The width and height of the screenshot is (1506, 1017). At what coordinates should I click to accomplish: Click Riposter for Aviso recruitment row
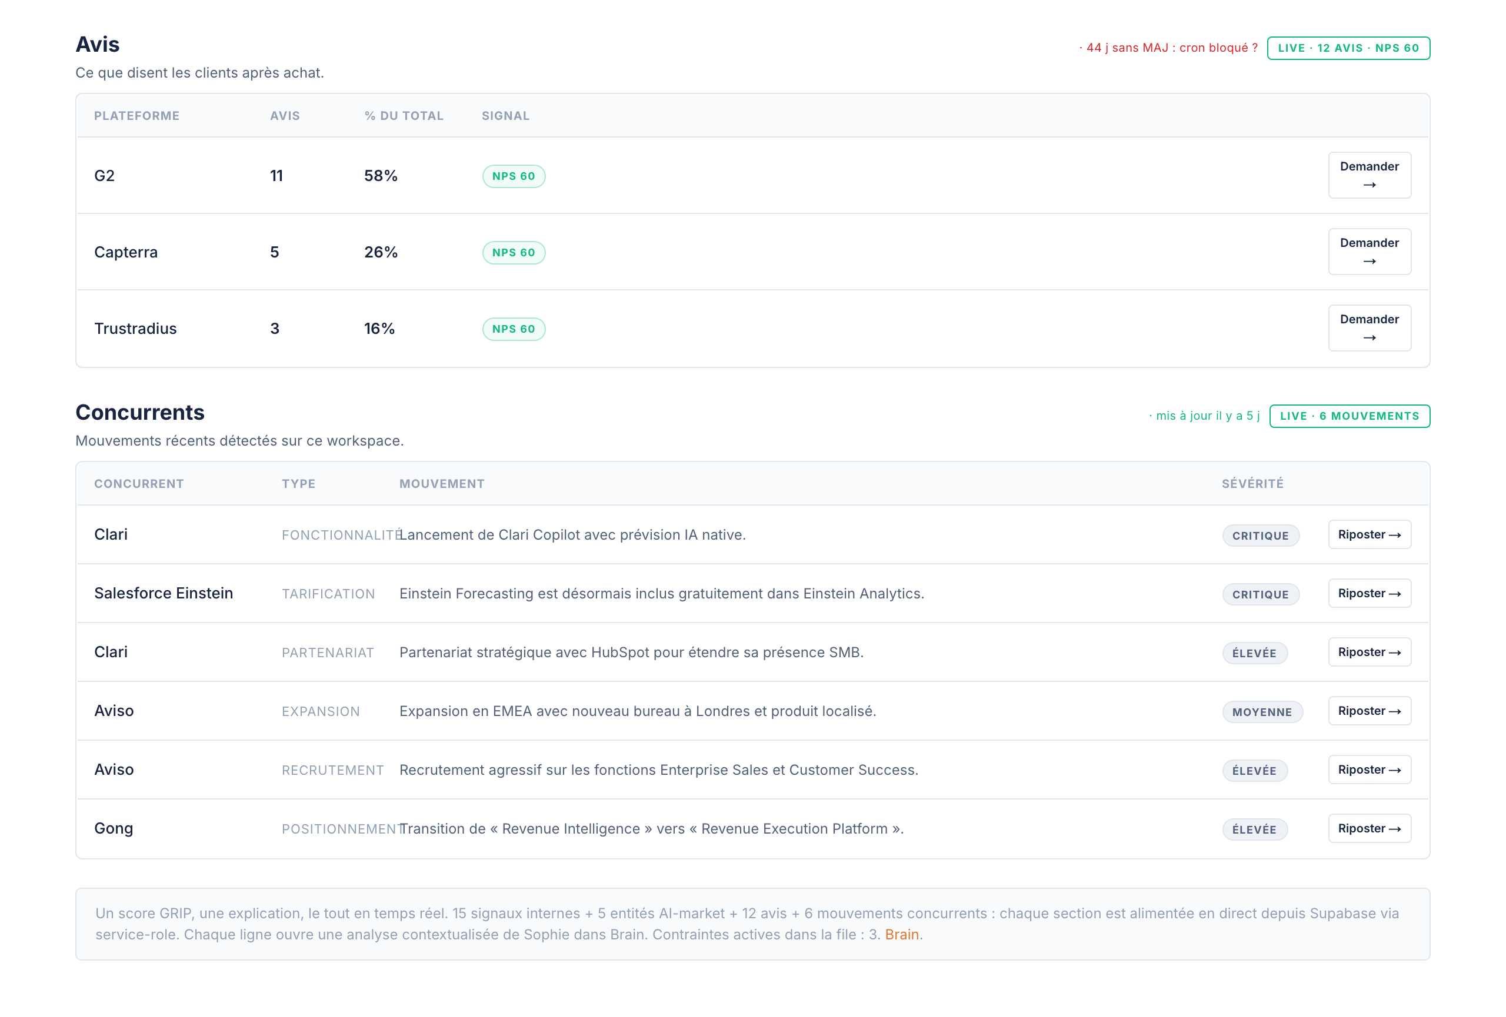(1370, 770)
